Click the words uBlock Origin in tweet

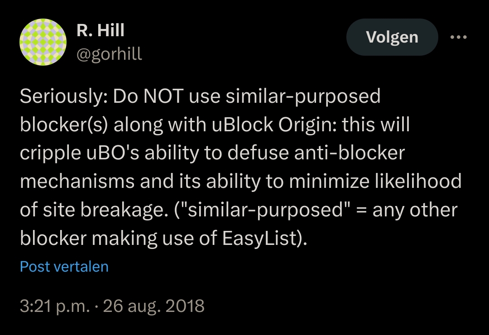coord(274,125)
